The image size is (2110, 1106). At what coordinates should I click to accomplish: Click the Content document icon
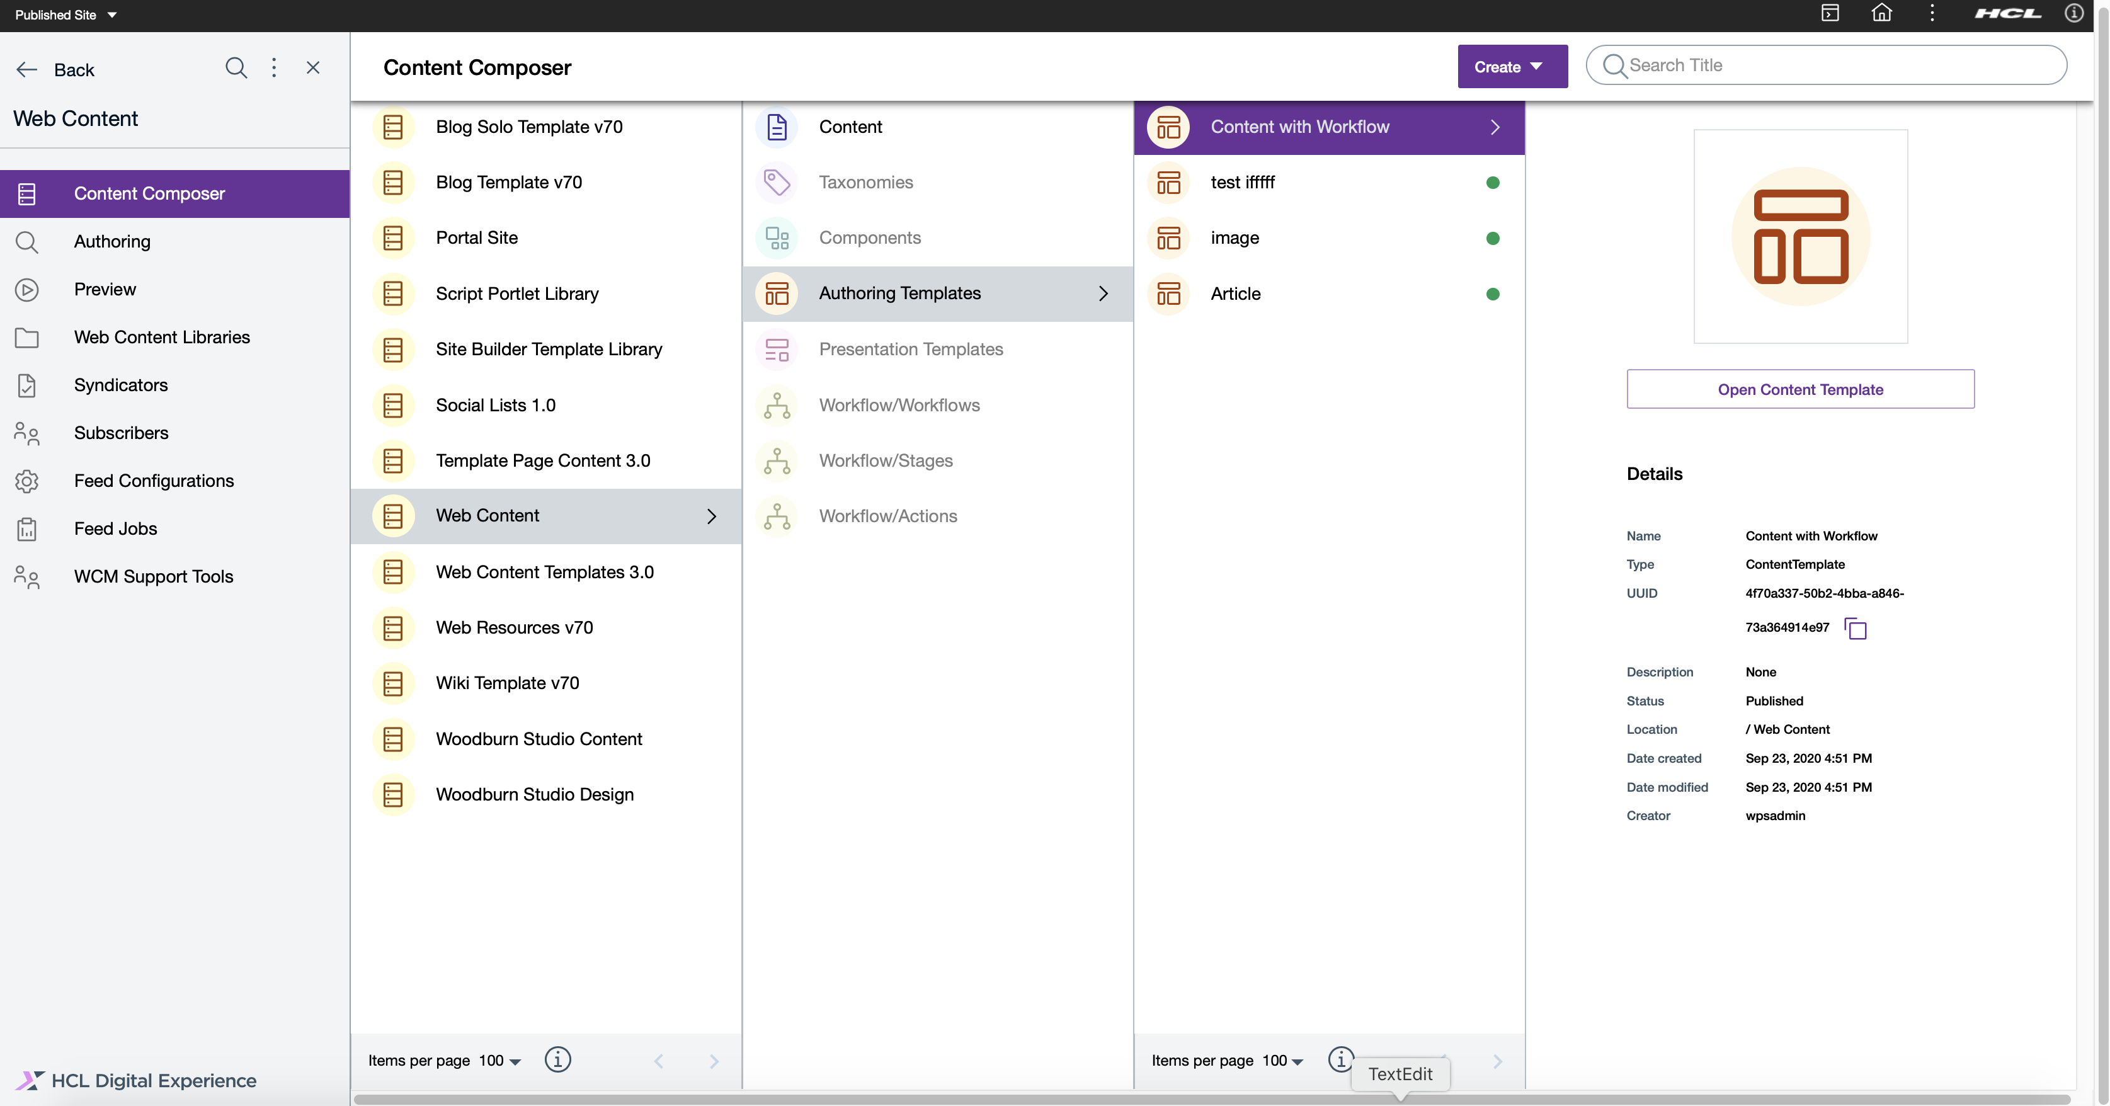[x=777, y=127]
